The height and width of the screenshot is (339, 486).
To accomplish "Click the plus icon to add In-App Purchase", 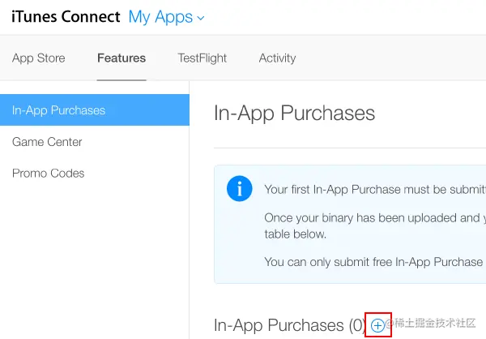I will pyautogui.click(x=377, y=325).
